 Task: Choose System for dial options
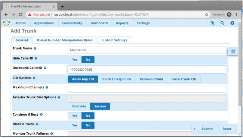point(100,106)
